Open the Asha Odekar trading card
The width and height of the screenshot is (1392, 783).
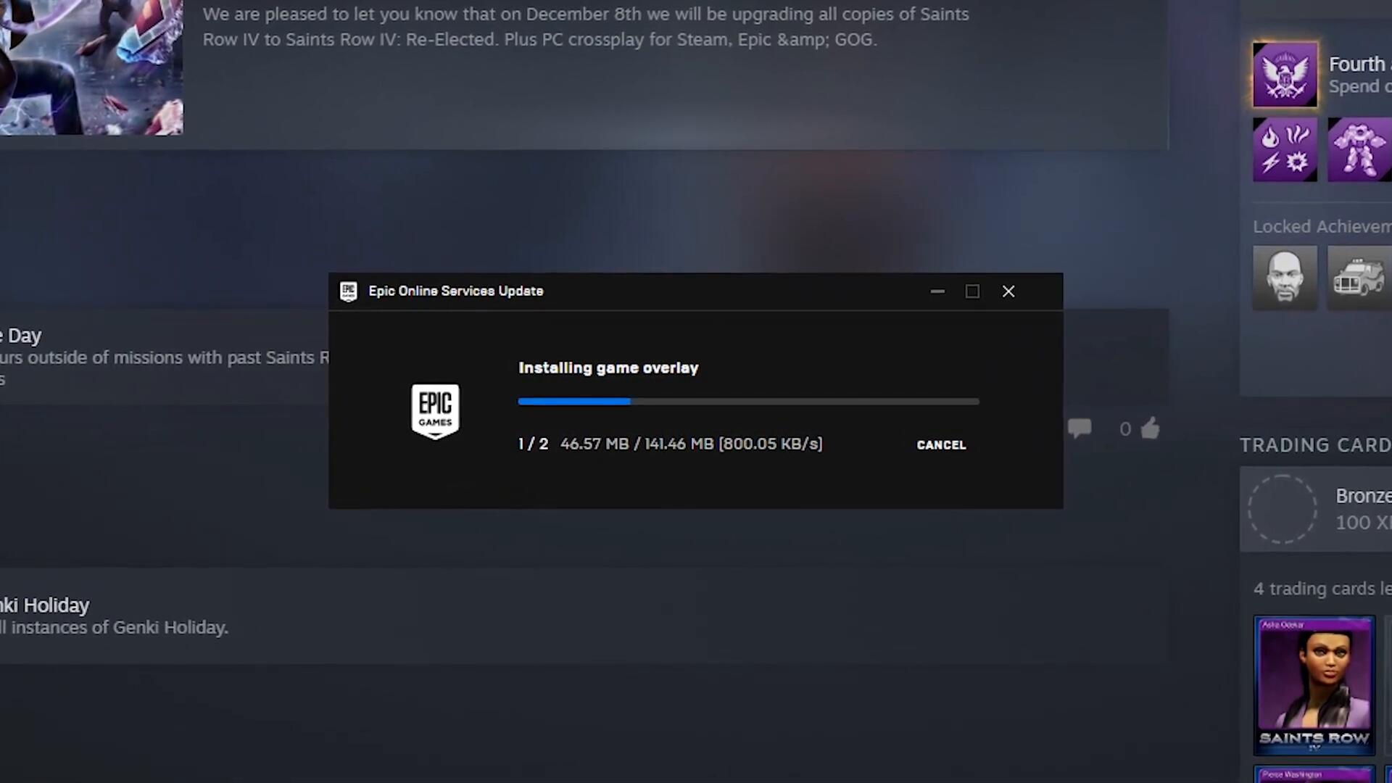click(1314, 685)
